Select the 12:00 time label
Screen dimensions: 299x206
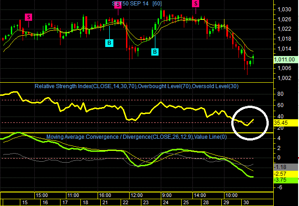pos(137,195)
